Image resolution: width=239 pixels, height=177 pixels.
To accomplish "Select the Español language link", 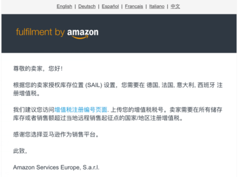I will click(110, 6).
